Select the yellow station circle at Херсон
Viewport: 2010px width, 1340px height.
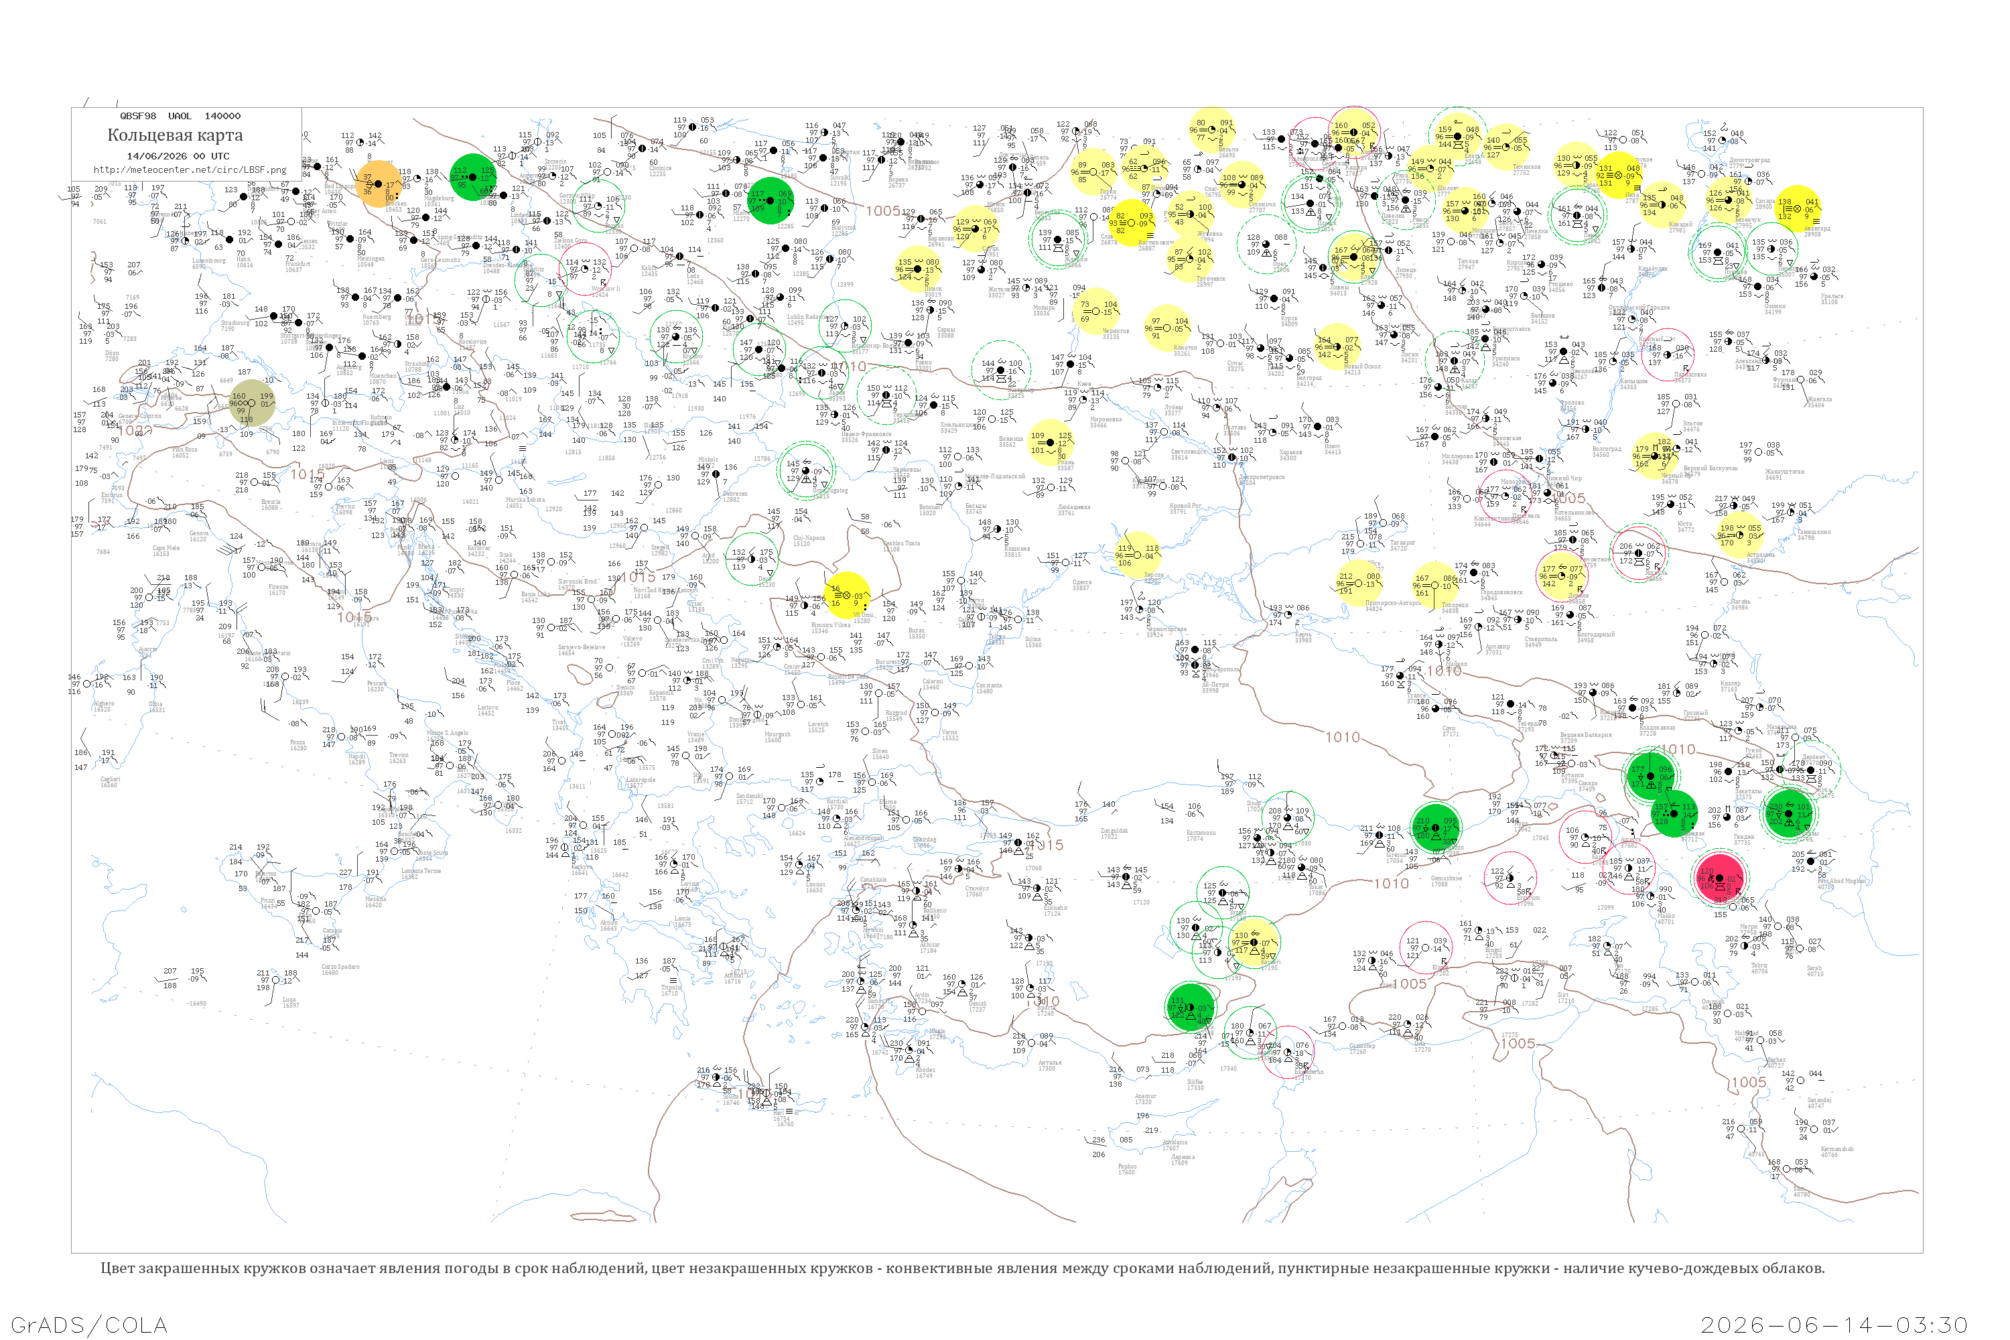(x=1138, y=555)
